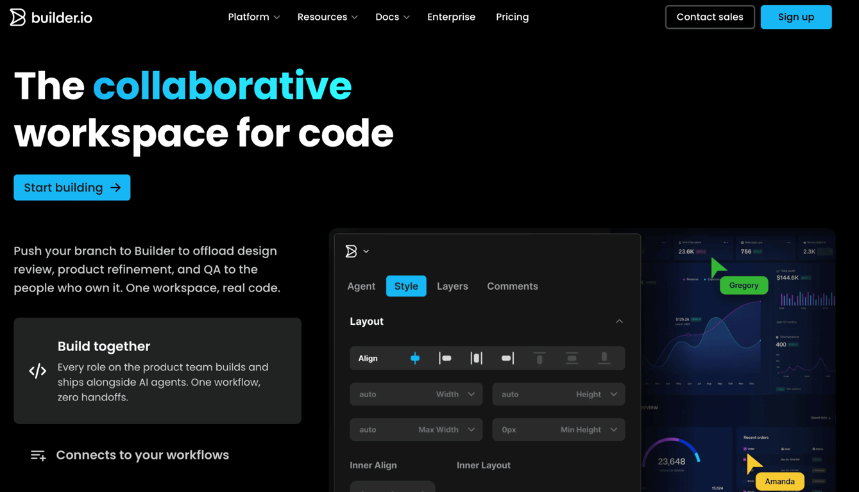Screen dimensions: 859x492
Task: Select the Build together heading
Action: (104, 347)
